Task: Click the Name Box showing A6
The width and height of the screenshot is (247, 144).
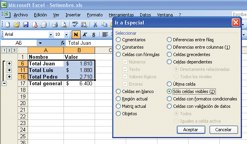Action: [x=19, y=43]
